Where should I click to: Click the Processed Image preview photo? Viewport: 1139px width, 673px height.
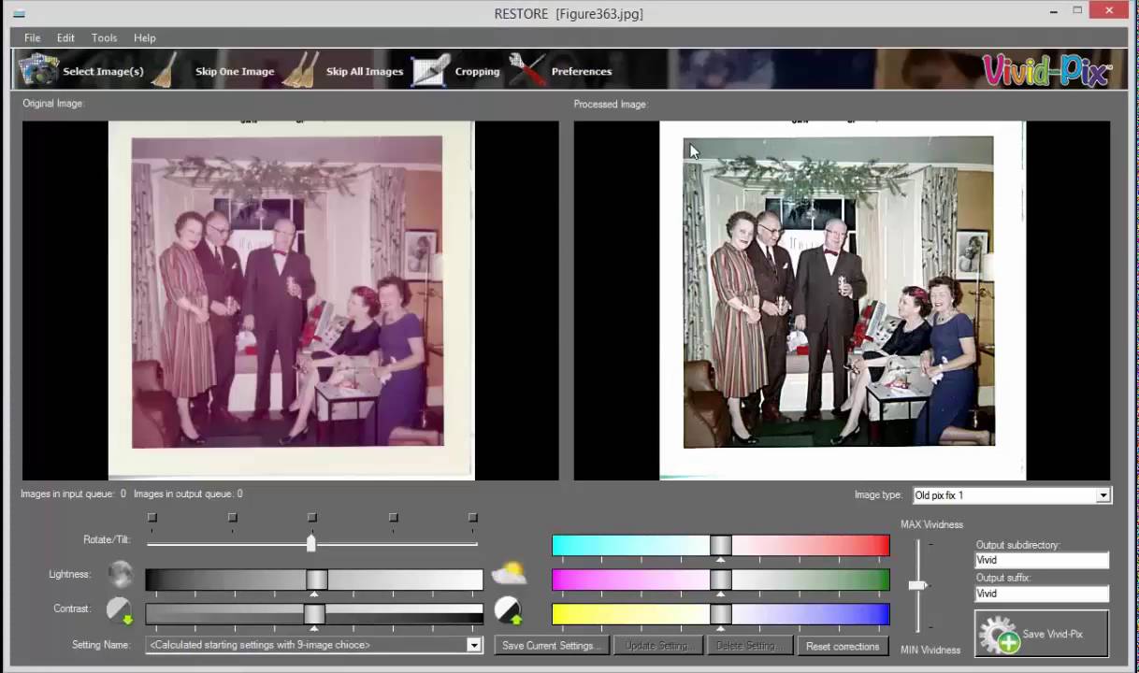(842, 300)
